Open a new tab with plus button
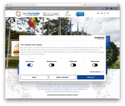 click(118, 6)
